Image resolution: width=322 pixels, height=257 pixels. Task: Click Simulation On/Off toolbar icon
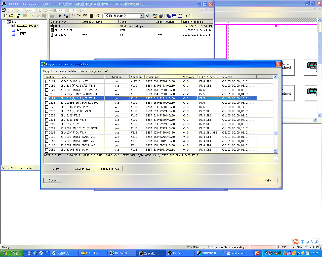click(161, 16)
